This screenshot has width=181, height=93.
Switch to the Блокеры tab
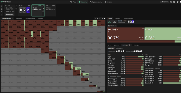136,45
